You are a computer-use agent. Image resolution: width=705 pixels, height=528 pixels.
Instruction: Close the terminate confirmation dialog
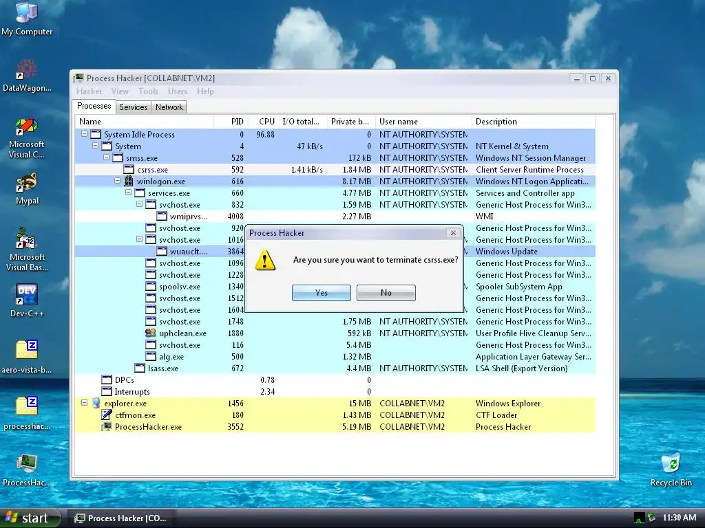point(453,232)
